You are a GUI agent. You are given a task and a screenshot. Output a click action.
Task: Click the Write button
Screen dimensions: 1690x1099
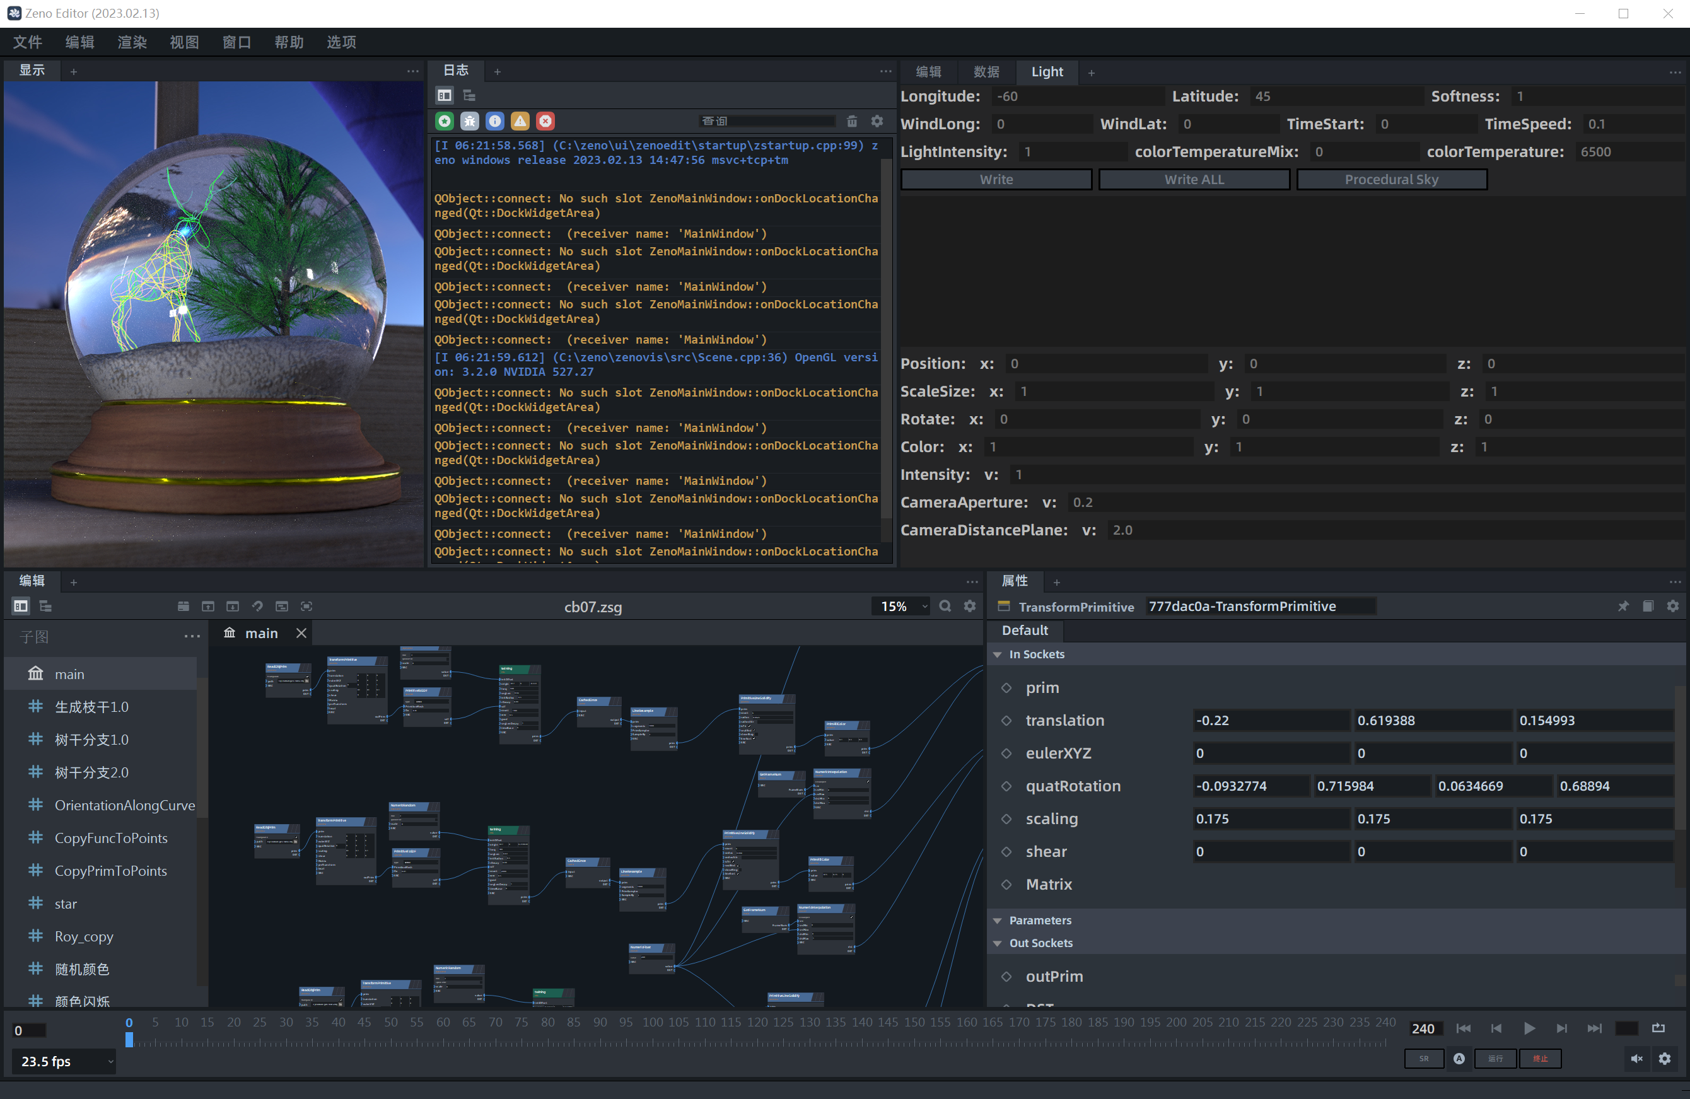pyautogui.click(x=996, y=179)
